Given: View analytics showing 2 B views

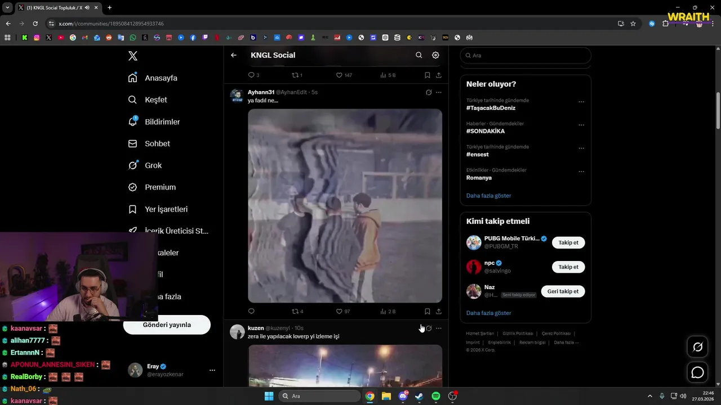Looking at the screenshot, I should coord(388,311).
